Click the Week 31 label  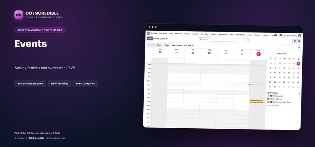190,46
